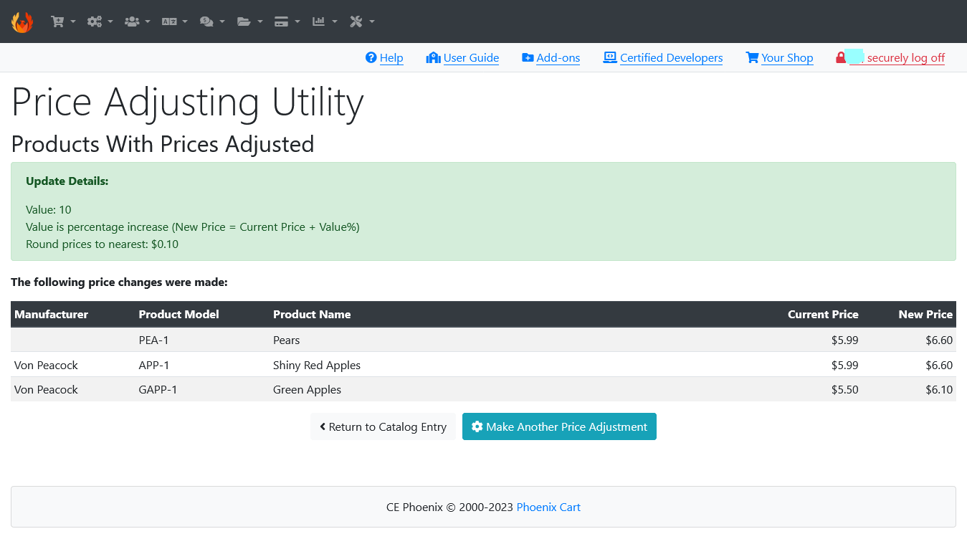Image resolution: width=967 pixels, height=539 pixels.
Task: Click Shiny Red Apples current price $5.99
Action: click(844, 365)
